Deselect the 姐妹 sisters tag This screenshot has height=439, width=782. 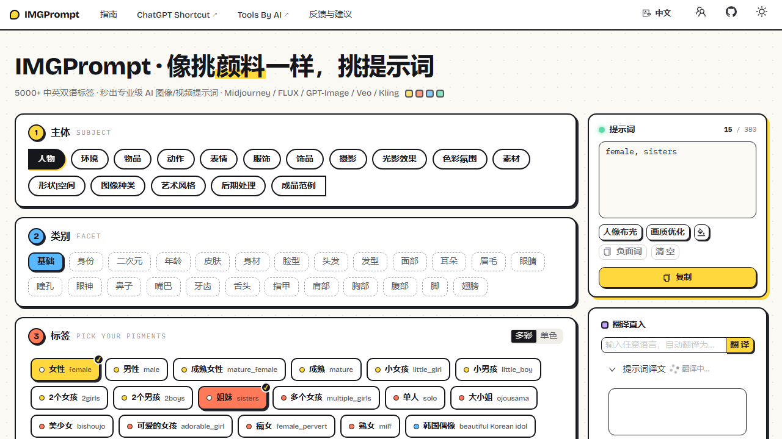pyautogui.click(x=233, y=398)
